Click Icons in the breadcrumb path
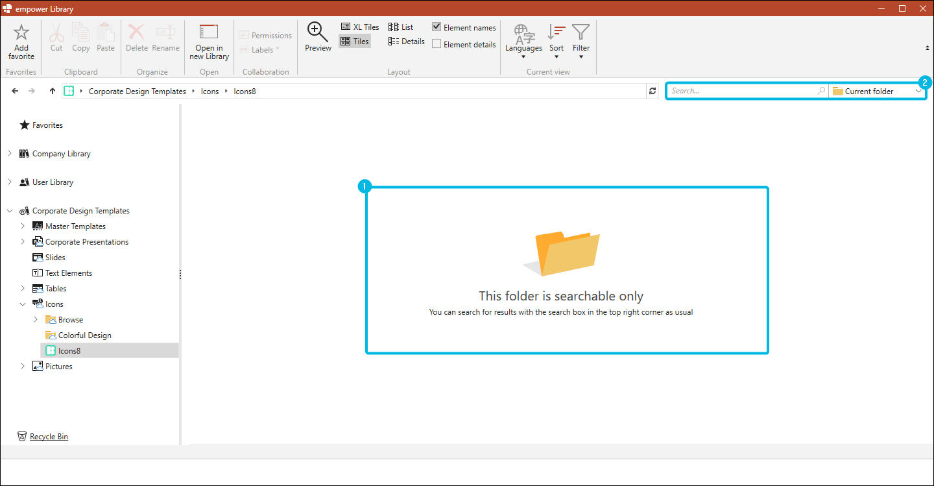 [210, 91]
